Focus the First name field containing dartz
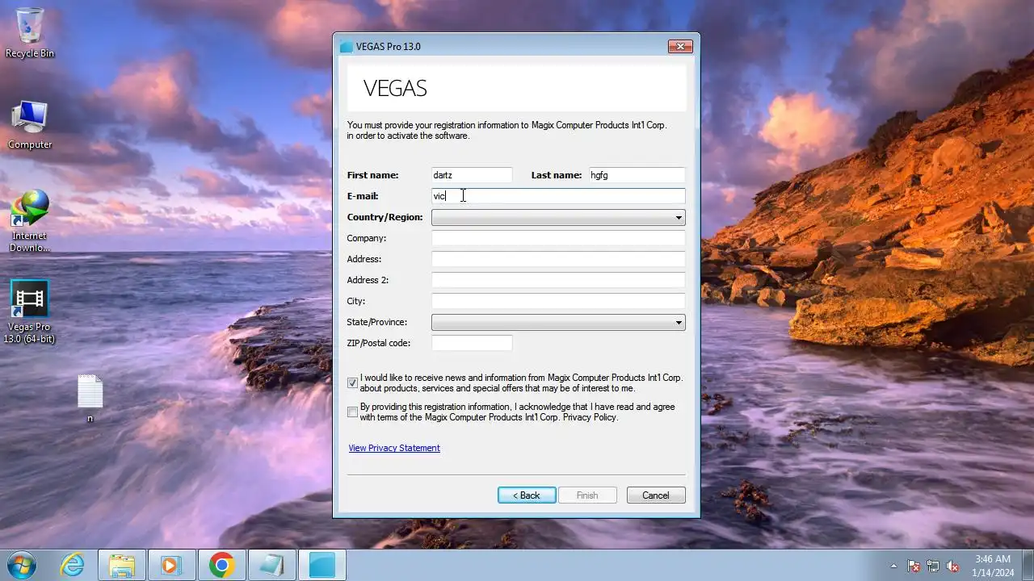The width and height of the screenshot is (1034, 581). 472,175
